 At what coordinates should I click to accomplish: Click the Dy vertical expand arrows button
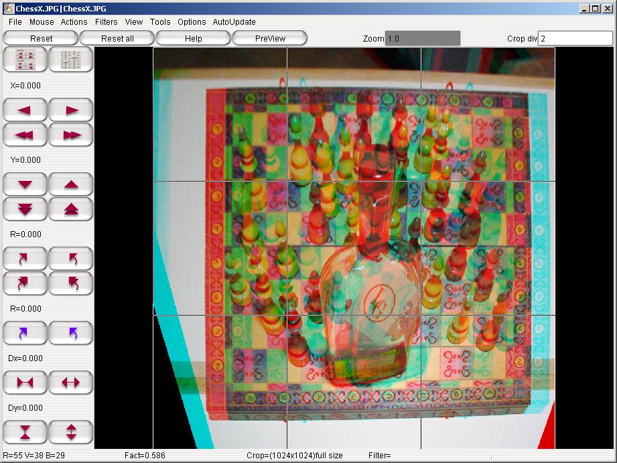[x=71, y=432]
